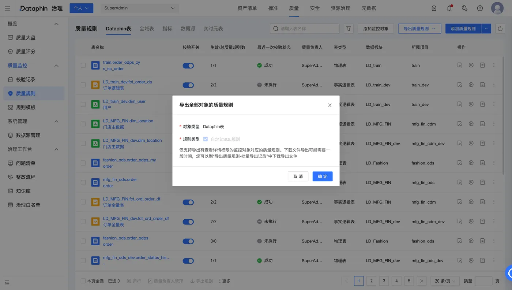The height and width of the screenshot is (290, 512).
Task: Click the filter funnel icon
Action: point(349,29)
